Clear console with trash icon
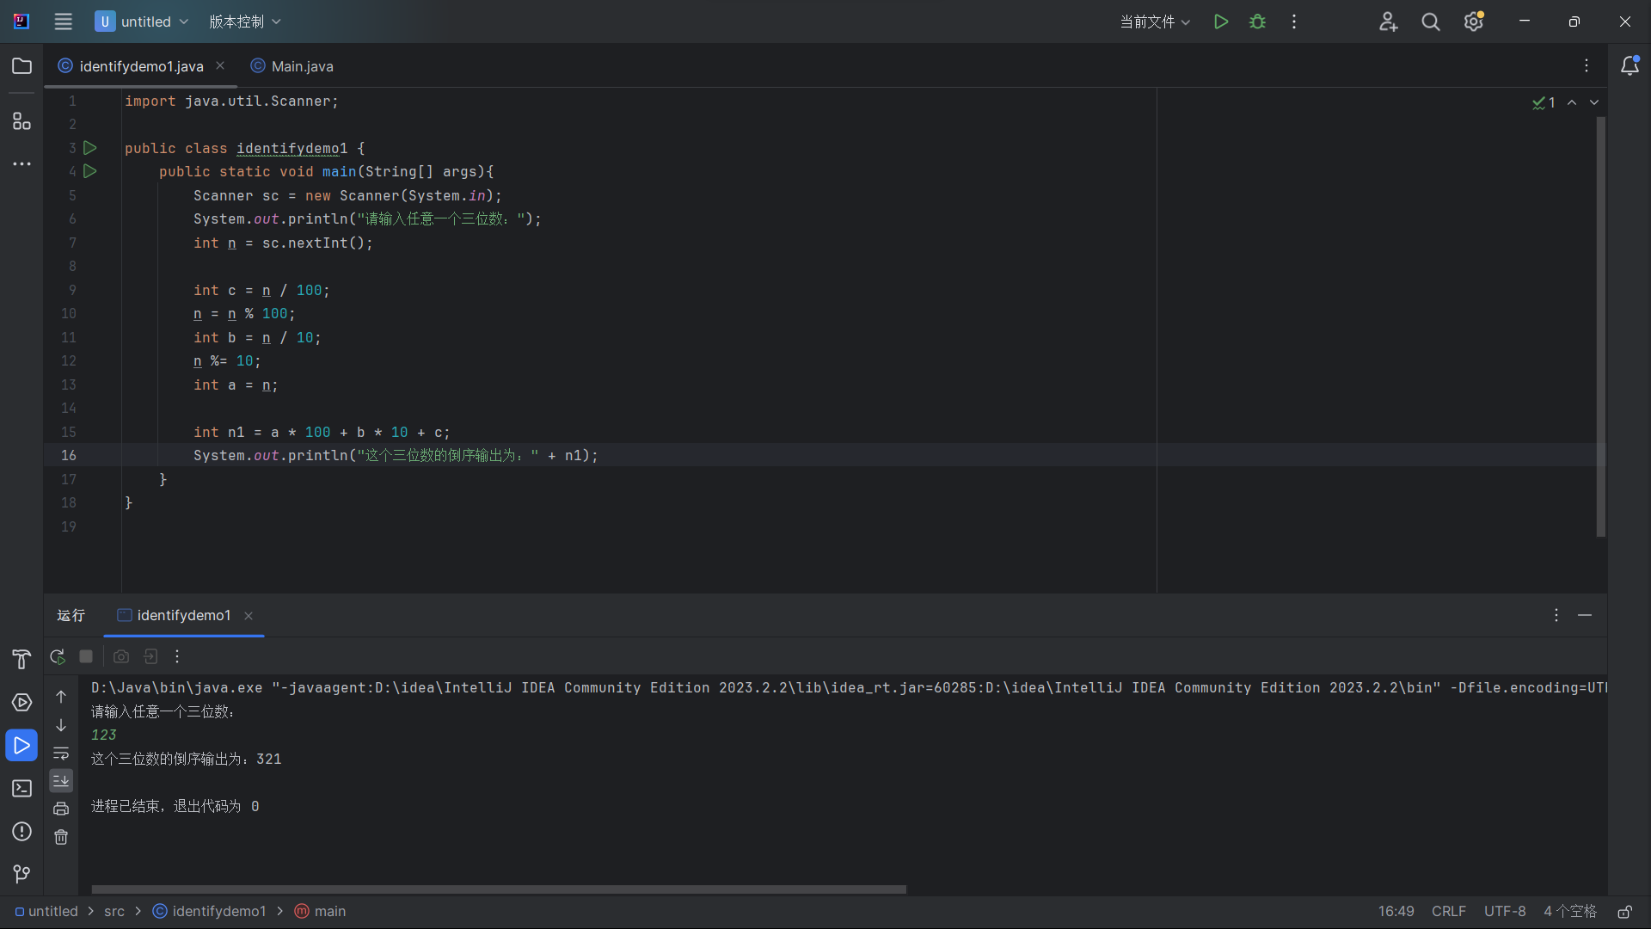1651x929 pixels. pos(61,837)
